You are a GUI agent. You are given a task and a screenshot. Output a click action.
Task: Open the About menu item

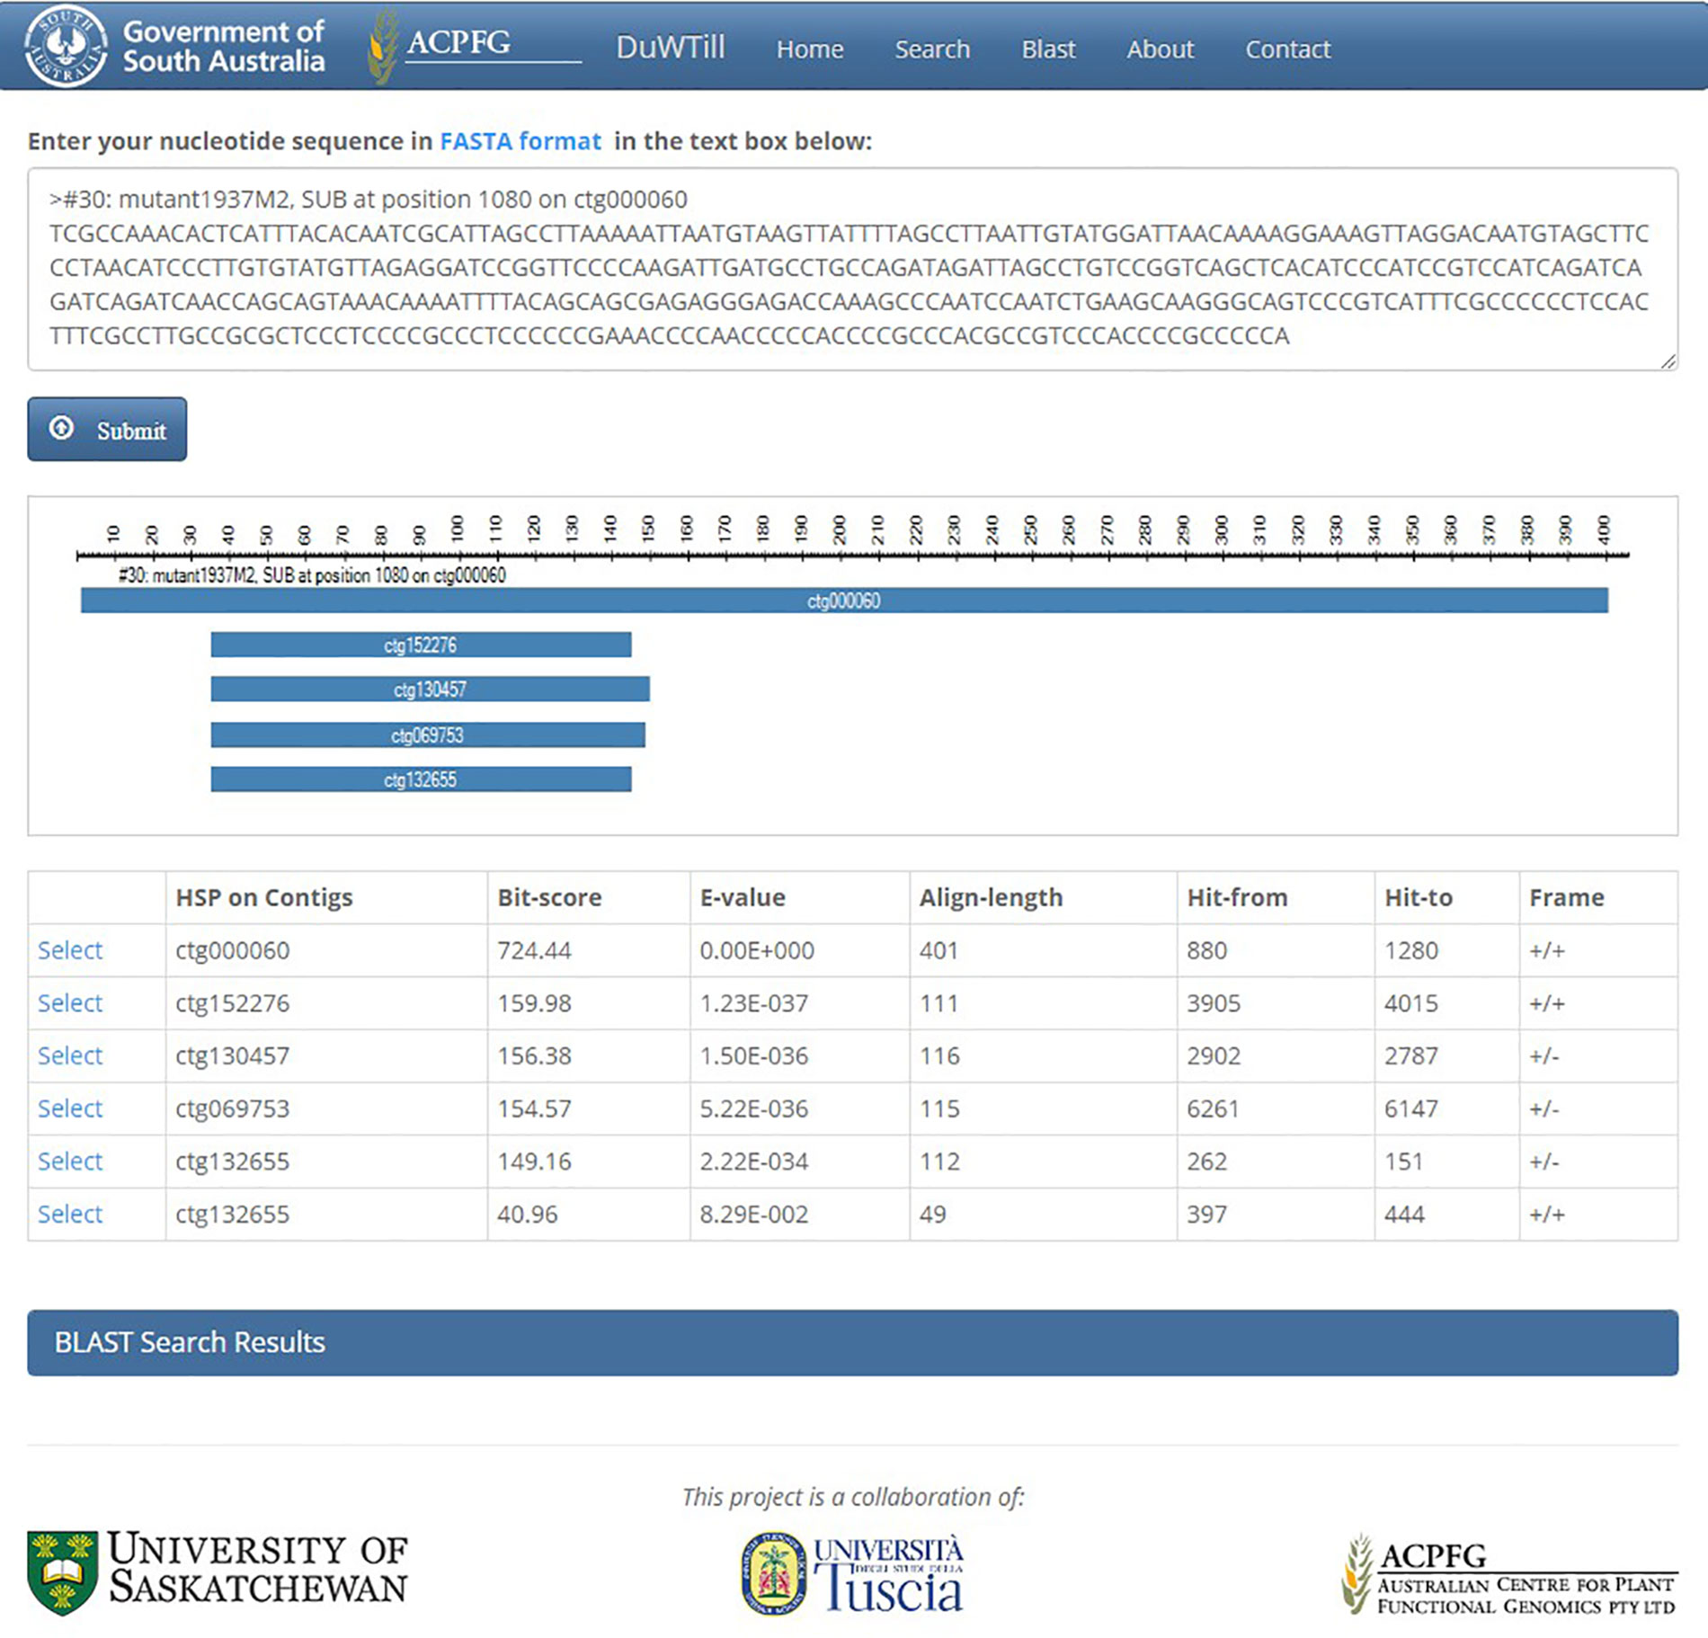tap(1161, 49)
